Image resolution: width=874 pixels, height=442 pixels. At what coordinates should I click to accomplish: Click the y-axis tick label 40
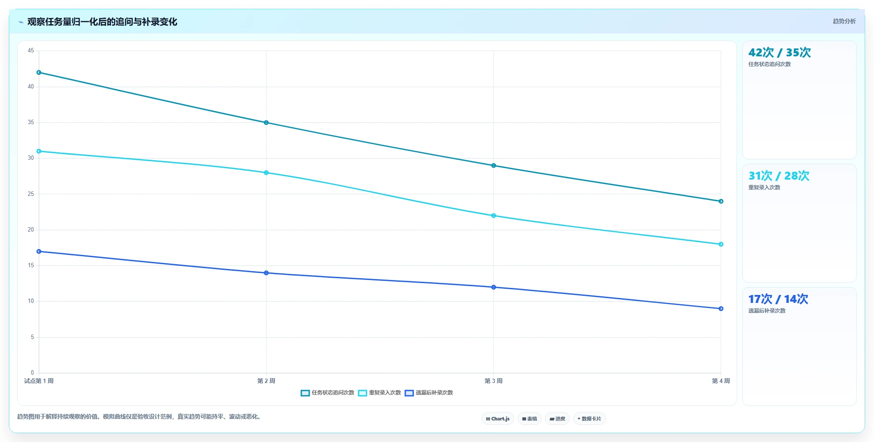pos(31,87)
